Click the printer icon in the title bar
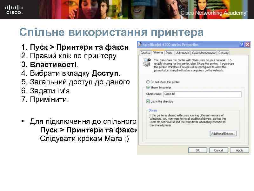Viewport: 254px width, 191px height. click(x=140, y=44)
